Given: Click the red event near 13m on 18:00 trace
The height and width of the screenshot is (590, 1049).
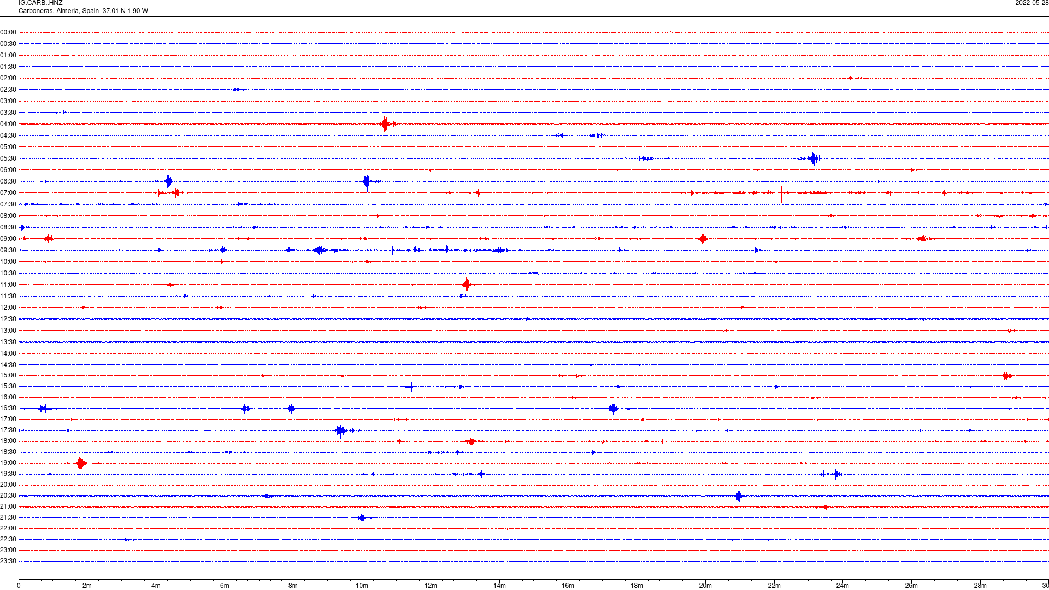Looking at the screenshot, I should [471, 441].
